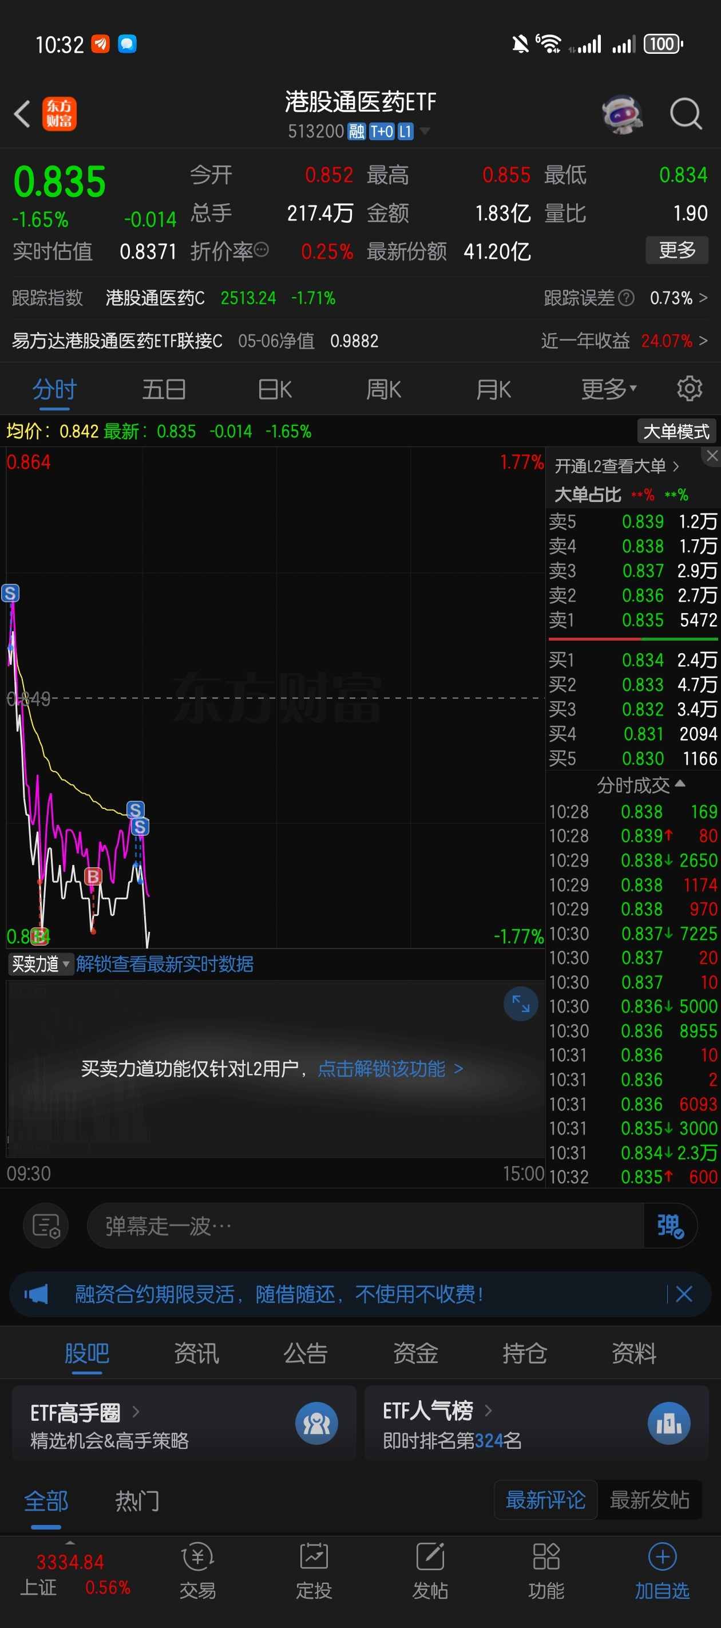The width and height of the screenshot is (721, 1628).
Task: Select the 热门 posts filter
Action: 138,1501
